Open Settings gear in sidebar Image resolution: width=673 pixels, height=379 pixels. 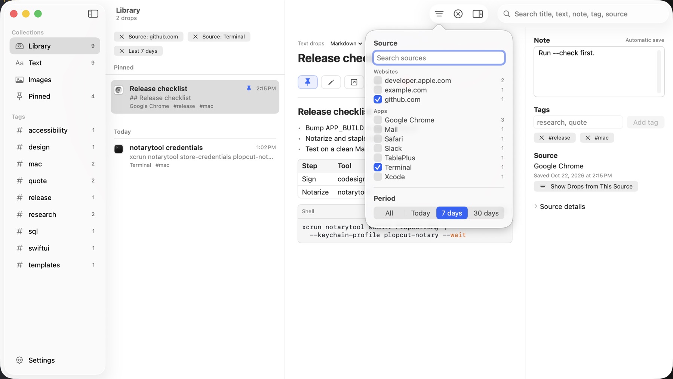(19, 360)
